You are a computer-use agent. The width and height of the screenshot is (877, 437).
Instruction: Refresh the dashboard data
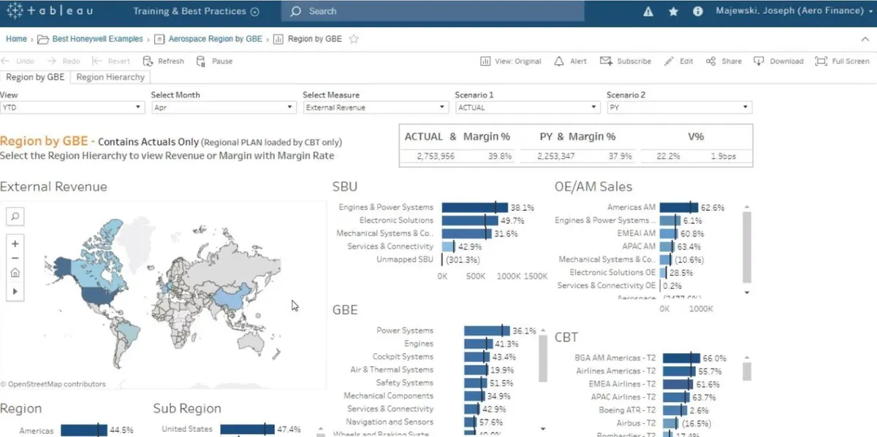pos(164,61)
